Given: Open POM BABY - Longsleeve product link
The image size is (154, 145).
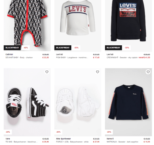Looking at the screenshot, I should coord(72,58).
